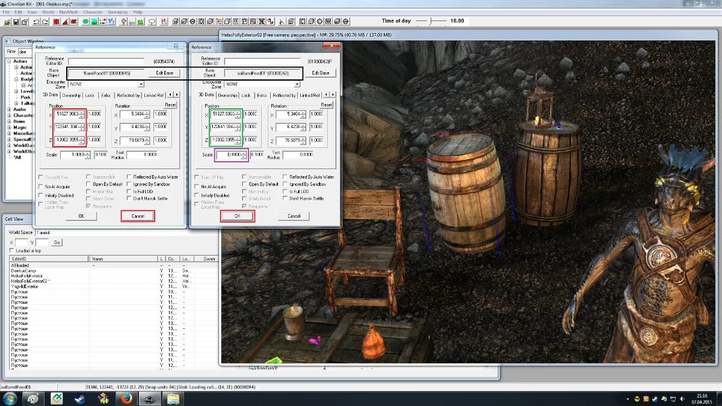Click the Cell View X coordinate field

[21, 242]
